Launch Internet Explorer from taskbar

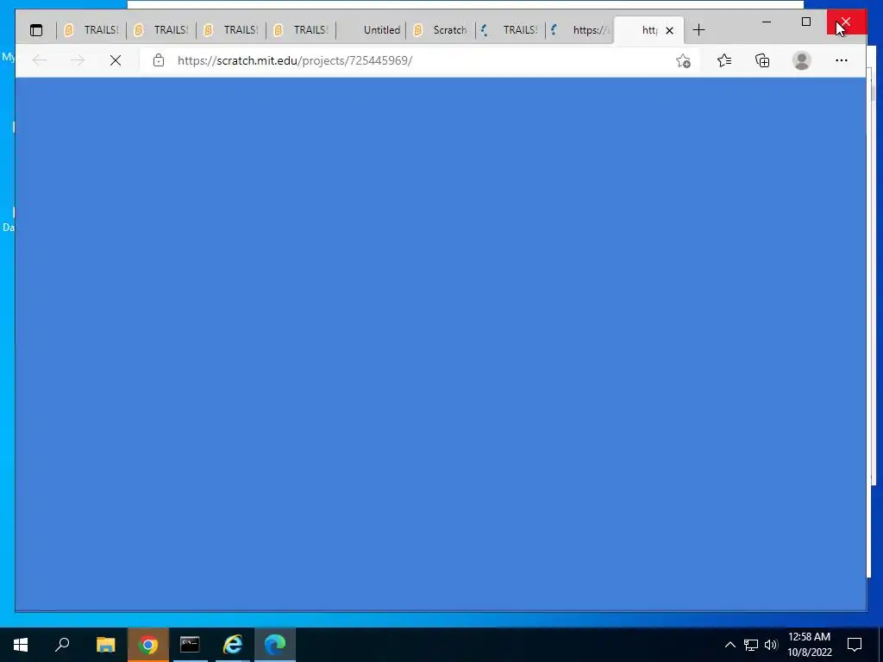233,645
